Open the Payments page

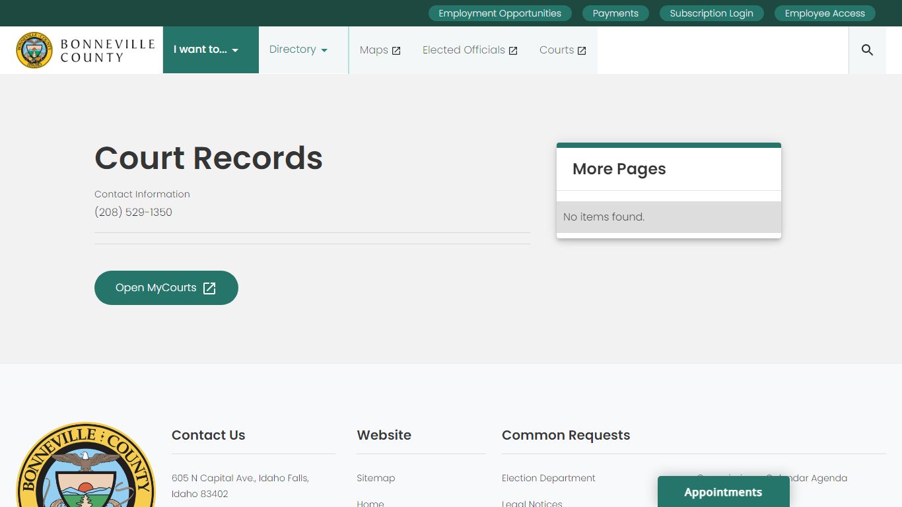coord(615,13)
